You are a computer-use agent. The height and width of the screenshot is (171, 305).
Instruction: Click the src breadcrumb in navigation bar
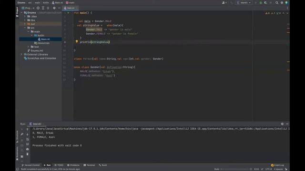tap(30, 3)
